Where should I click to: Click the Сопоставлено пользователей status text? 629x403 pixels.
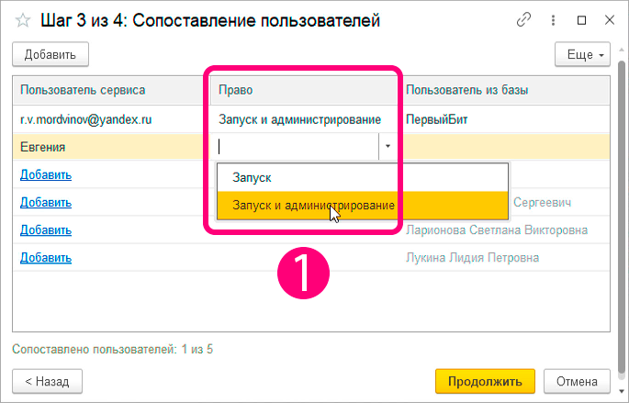coord(112,349)
